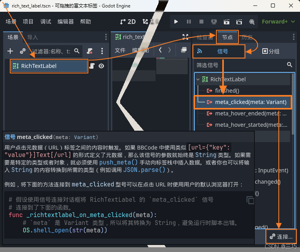The image size is (300, 252).
Task: Go to previous edit location
Action: click(160, 50)
